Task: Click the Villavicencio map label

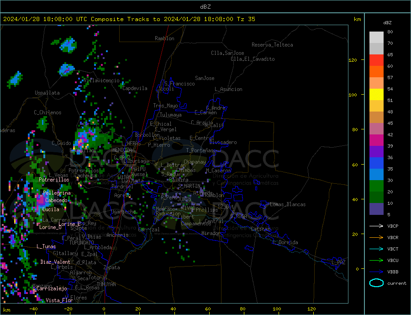Action: pos(101,80)
